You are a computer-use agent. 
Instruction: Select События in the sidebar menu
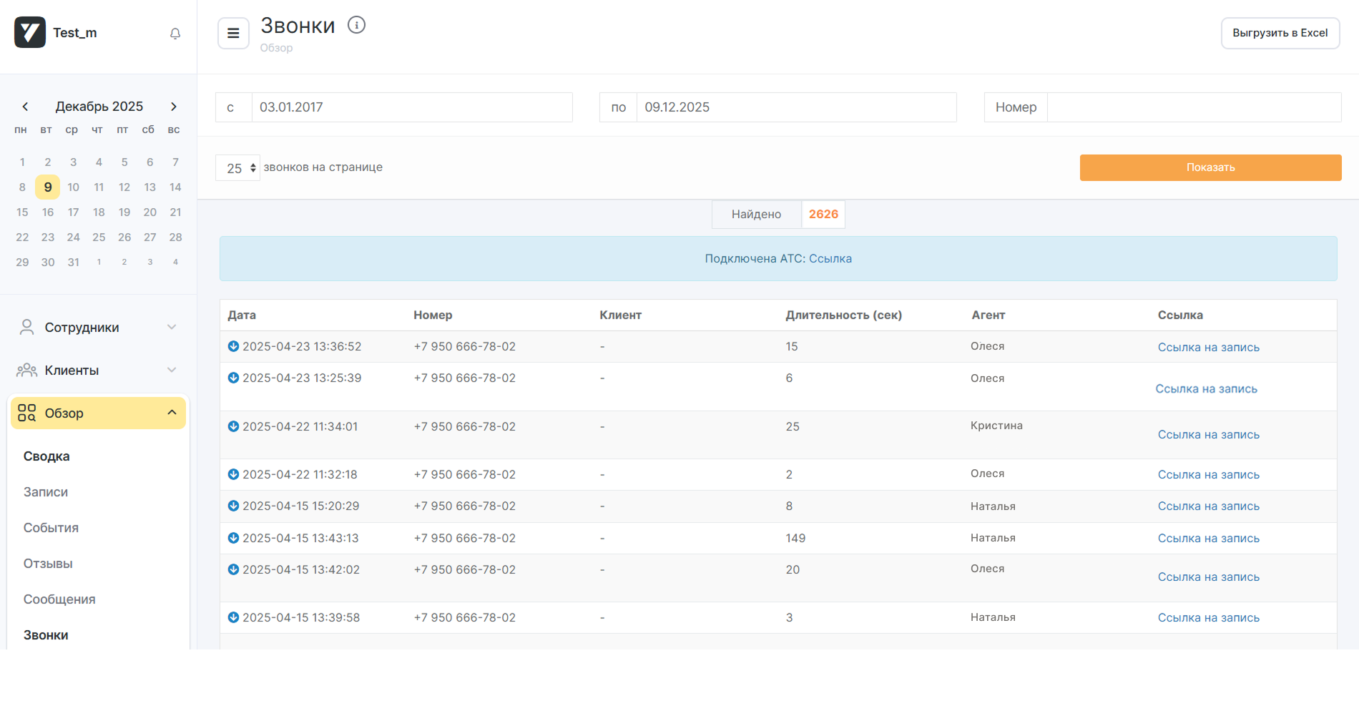click(51, 528)
